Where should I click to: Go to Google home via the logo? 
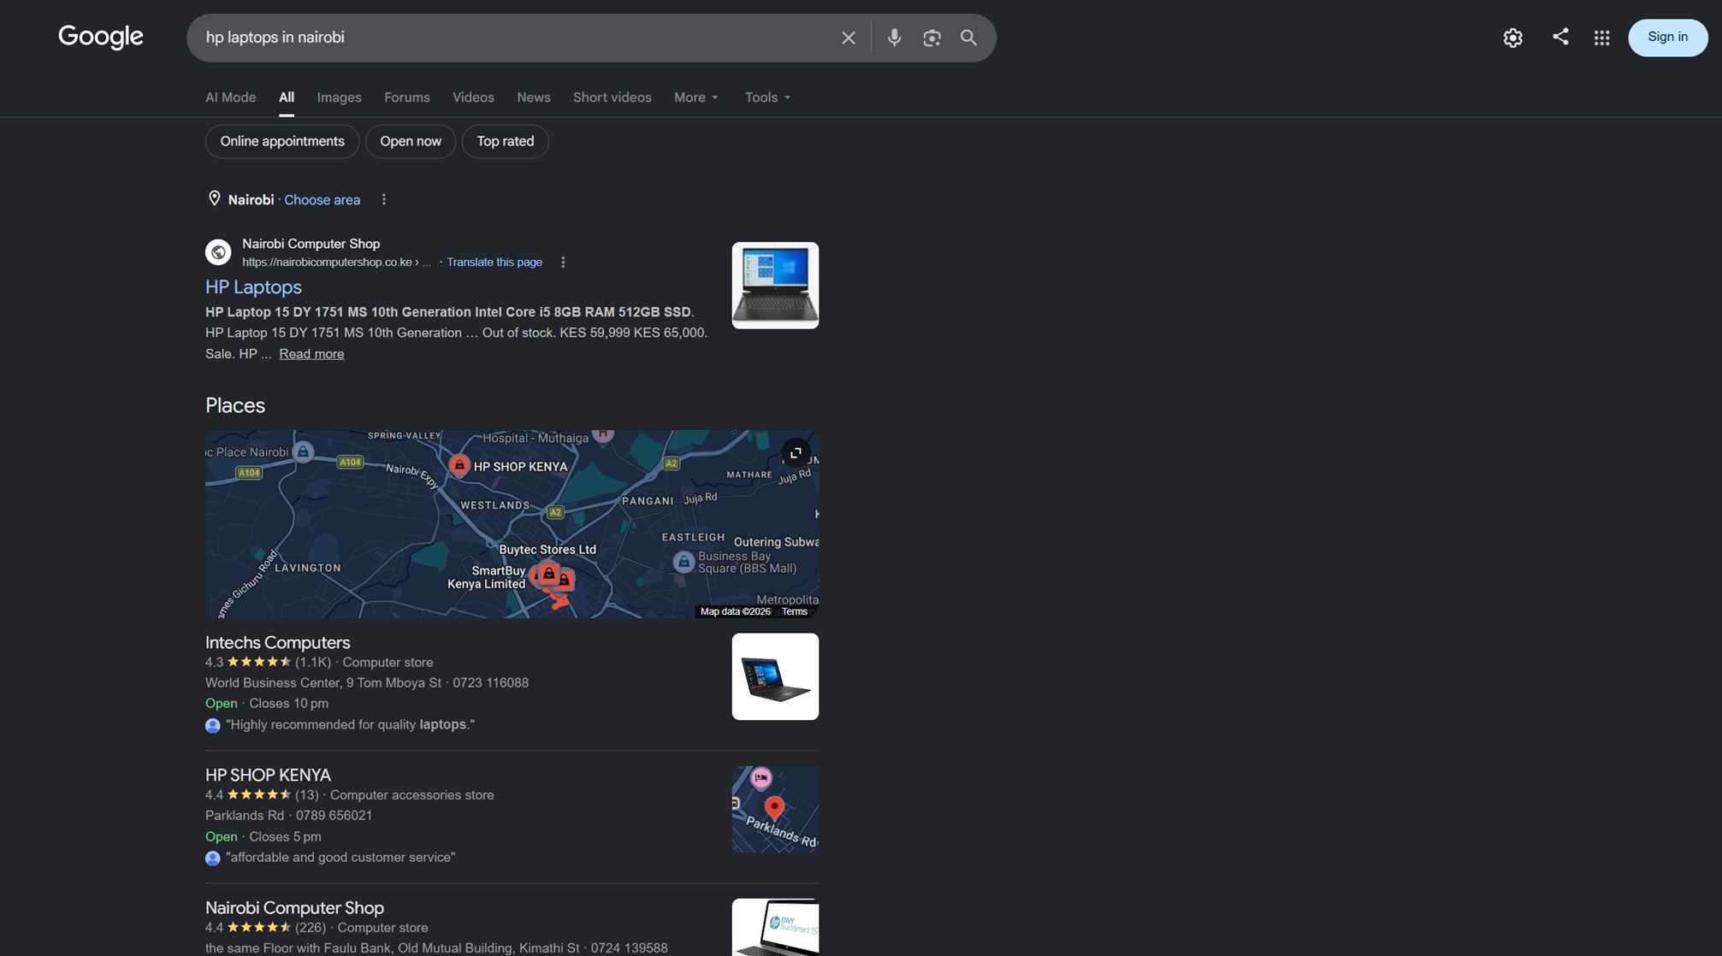point(101,37)
